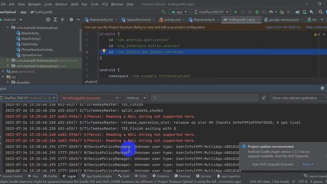Open Profiler tool window
Image resolution: width=327 pixels, height=184 pixels.
[50, 176]
